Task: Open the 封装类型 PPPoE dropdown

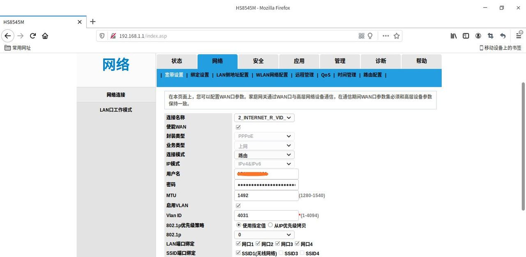Action: point(264,136)
